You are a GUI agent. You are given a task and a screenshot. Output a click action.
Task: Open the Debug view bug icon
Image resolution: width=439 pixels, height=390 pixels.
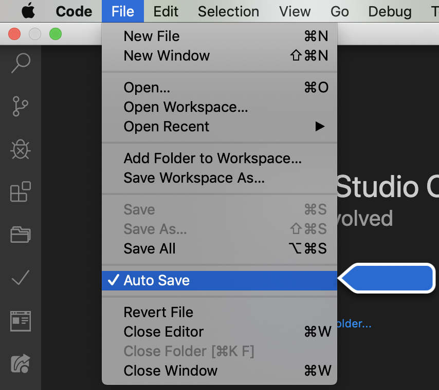pos(21,149)
